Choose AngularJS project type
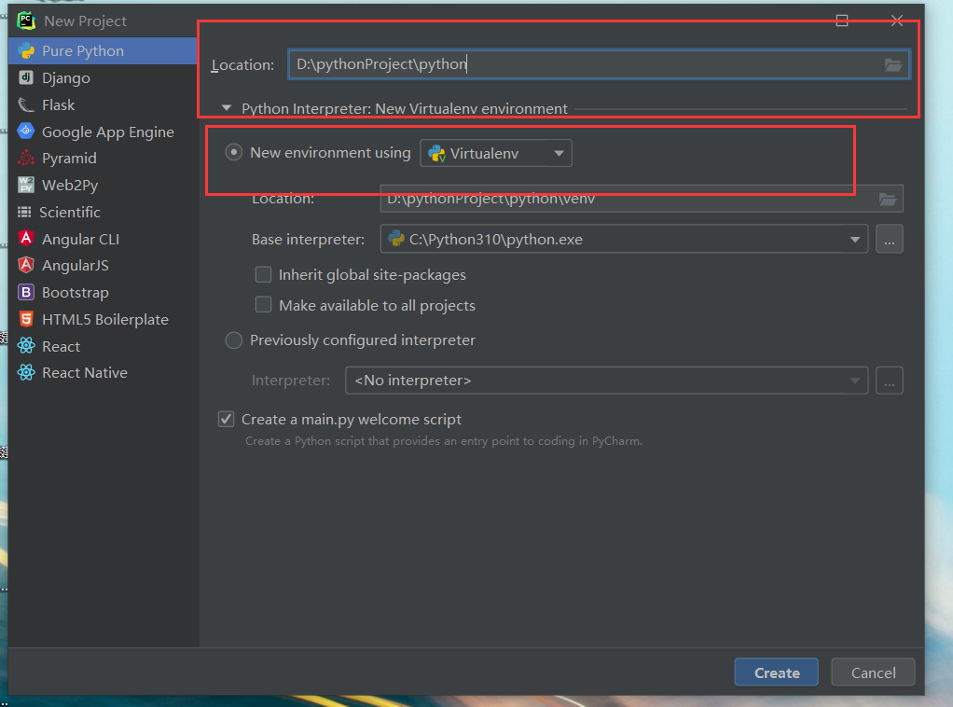The image size is (953, 707). tap(104, 266)
